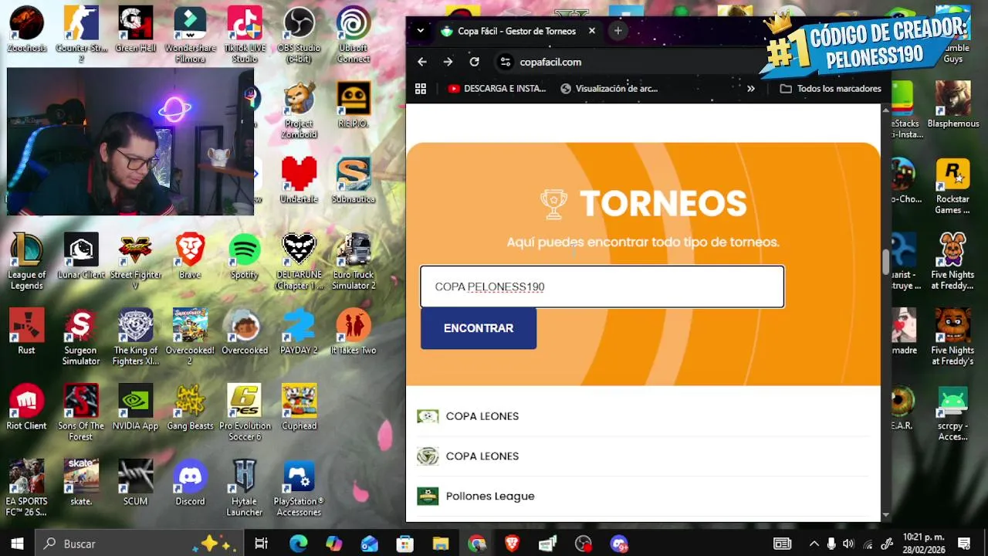Select the Undertale heart icon on desktop
This screenshot has height=556, width=988.
[299, 180]
